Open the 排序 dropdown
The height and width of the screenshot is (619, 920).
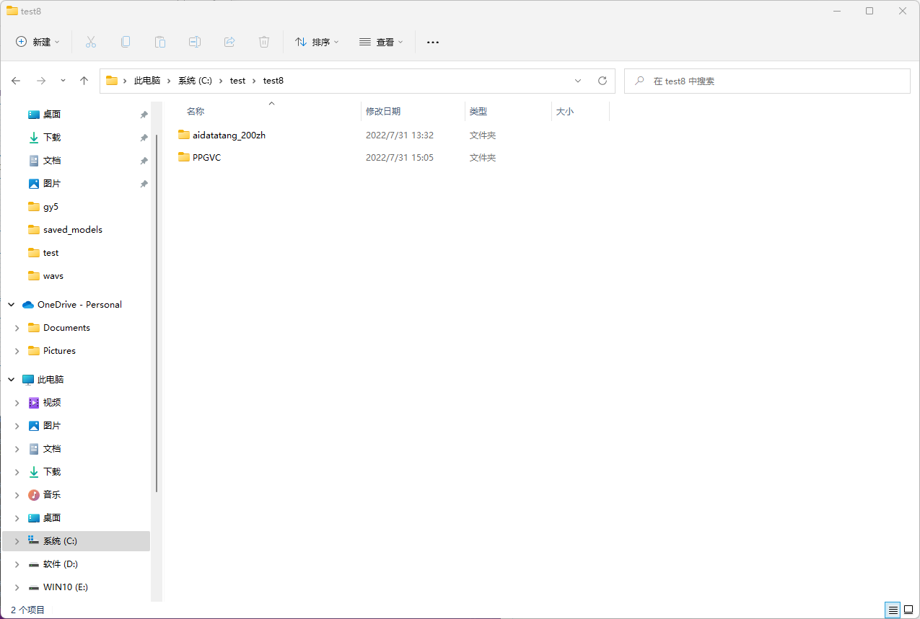(317, 42)
